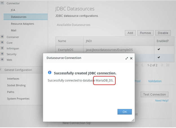Open the Need Help? link

coord(162,100)
